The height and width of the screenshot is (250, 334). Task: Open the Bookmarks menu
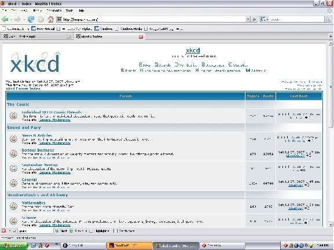[54, 10]
